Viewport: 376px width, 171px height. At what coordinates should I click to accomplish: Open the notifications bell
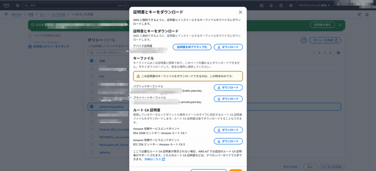click(x=271, y=6)
